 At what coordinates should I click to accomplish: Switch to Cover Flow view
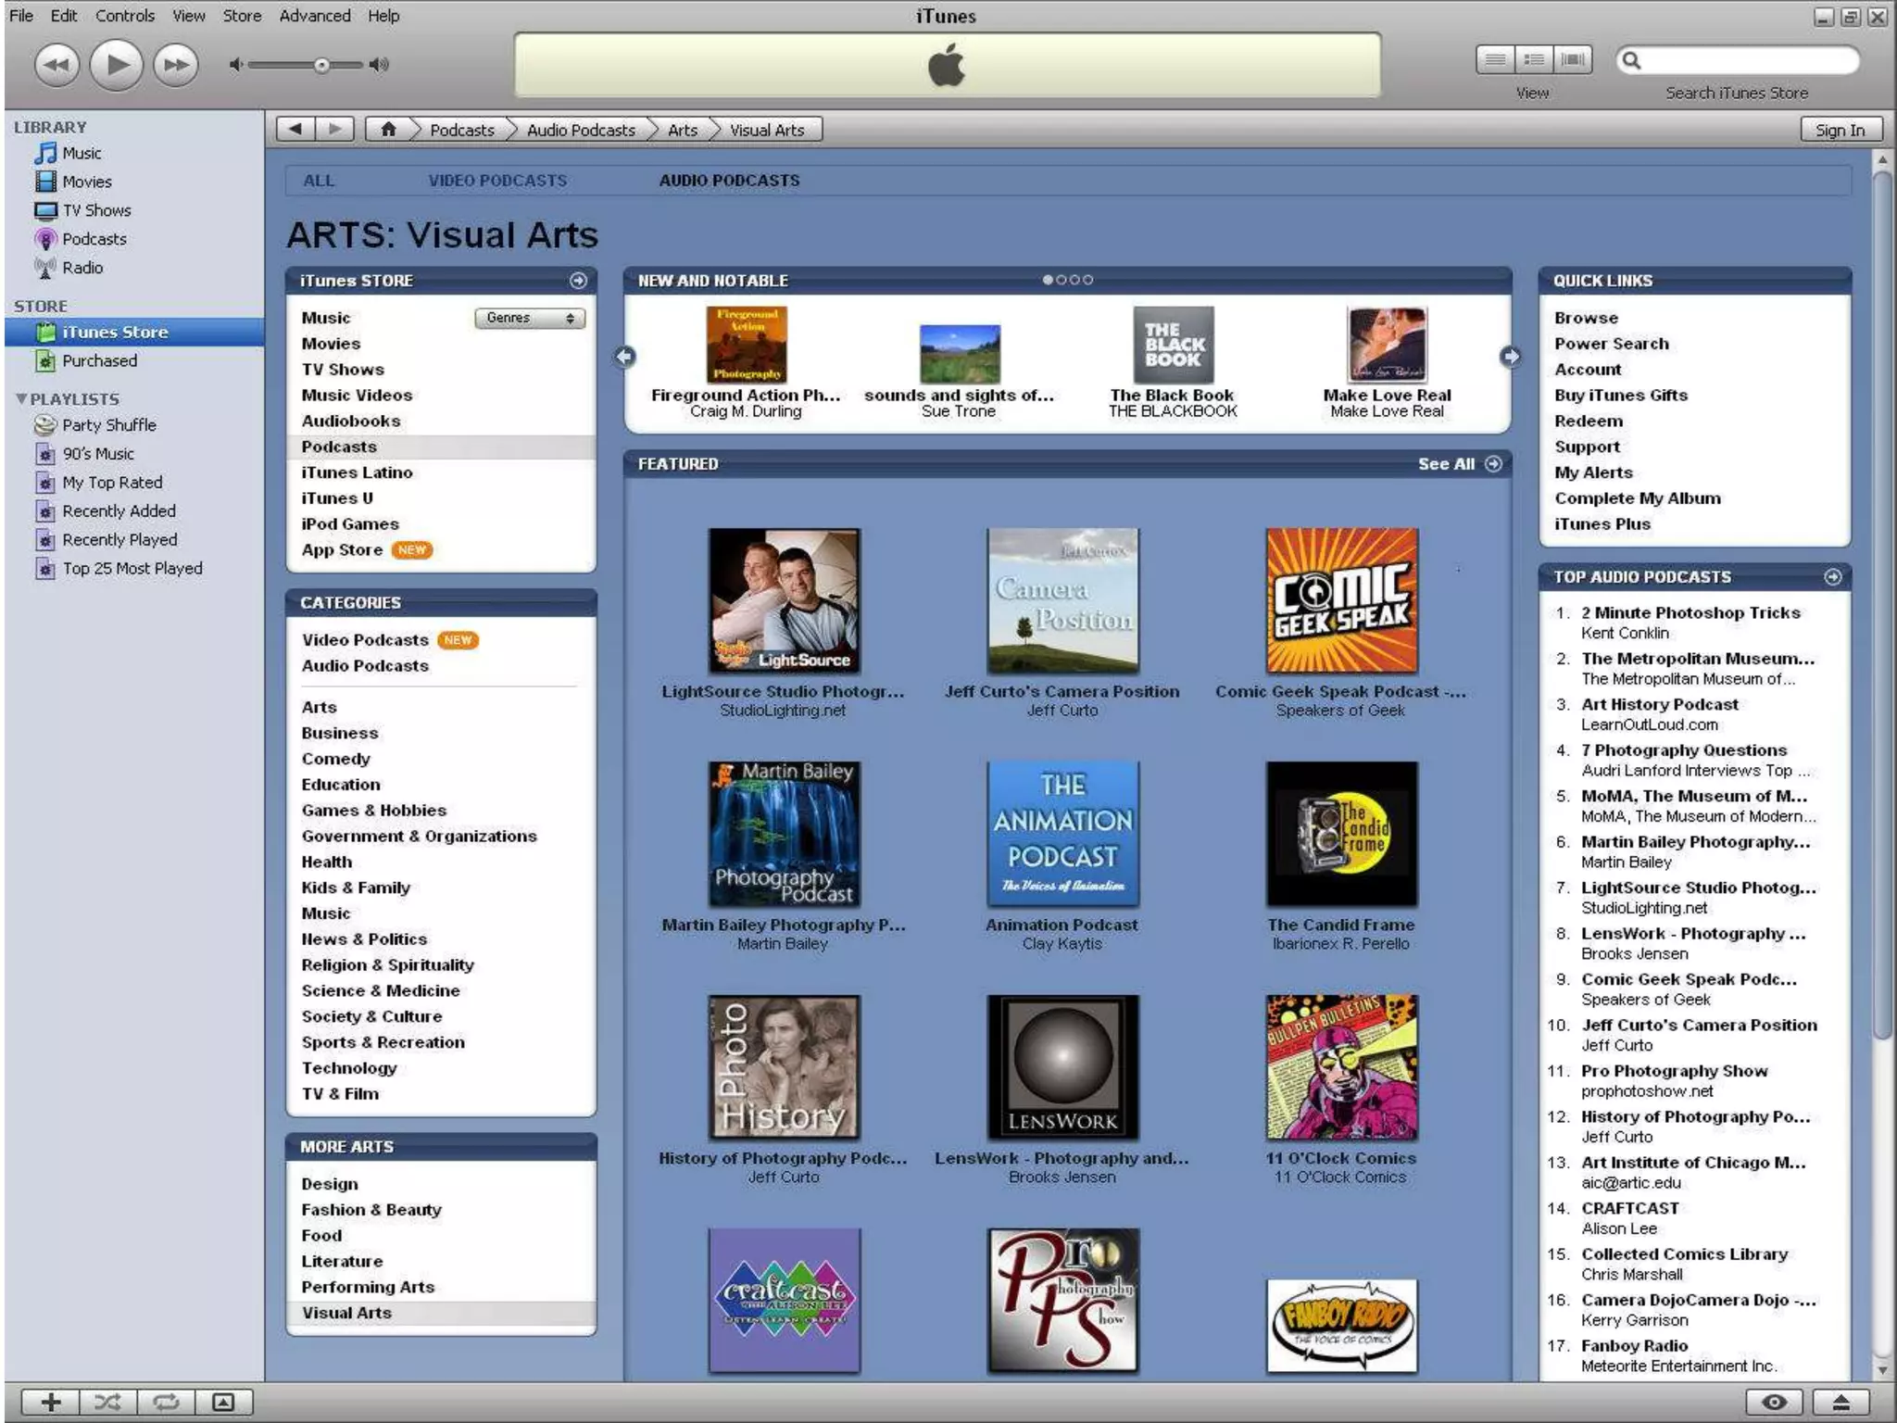(1572, 60)
